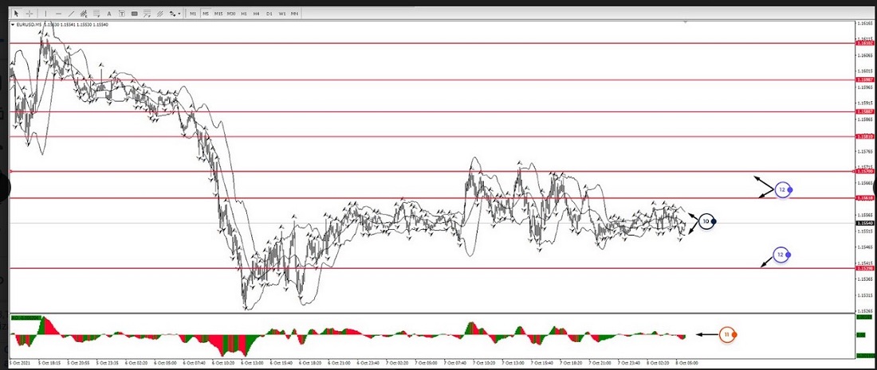Click the text 'A' annotation tool
This screenshot has width=877, height=370.
pos(109,14)
